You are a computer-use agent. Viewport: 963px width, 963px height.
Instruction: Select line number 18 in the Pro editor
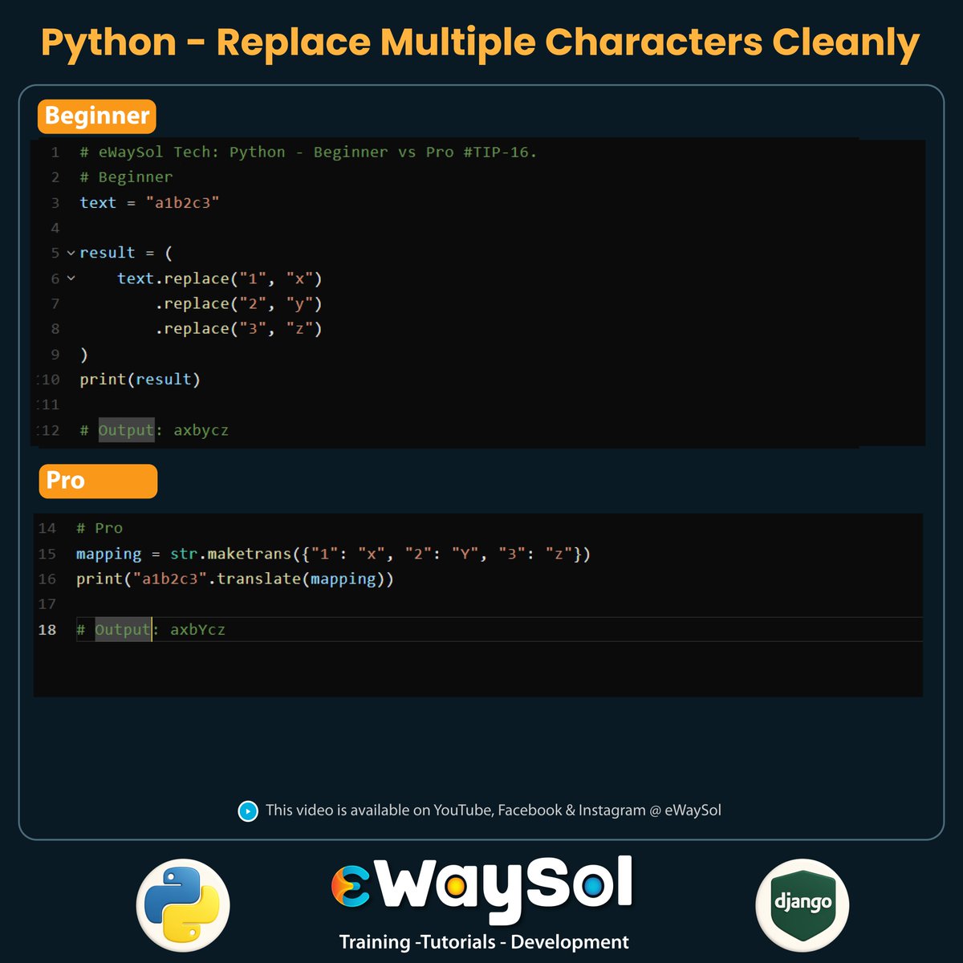point(47,630)
